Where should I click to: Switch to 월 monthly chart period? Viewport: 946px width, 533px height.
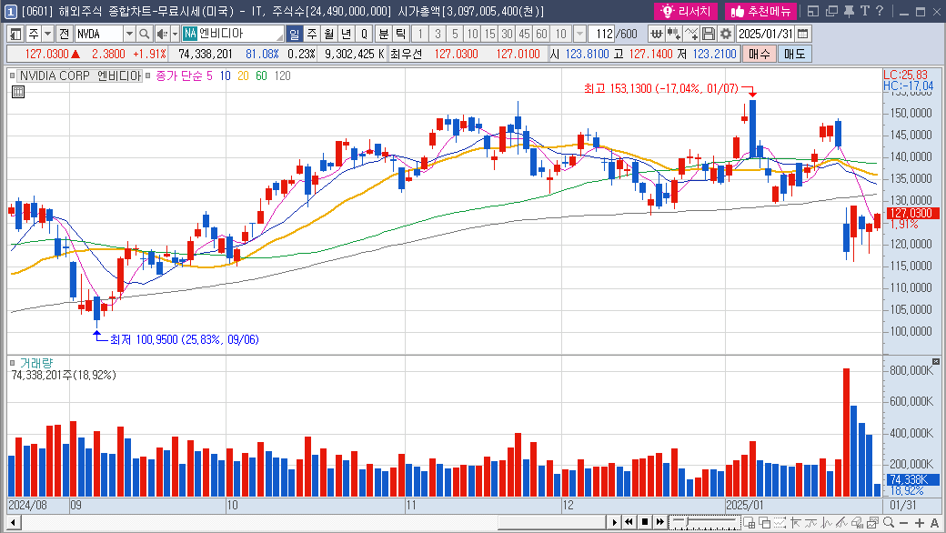click(328, 34)
